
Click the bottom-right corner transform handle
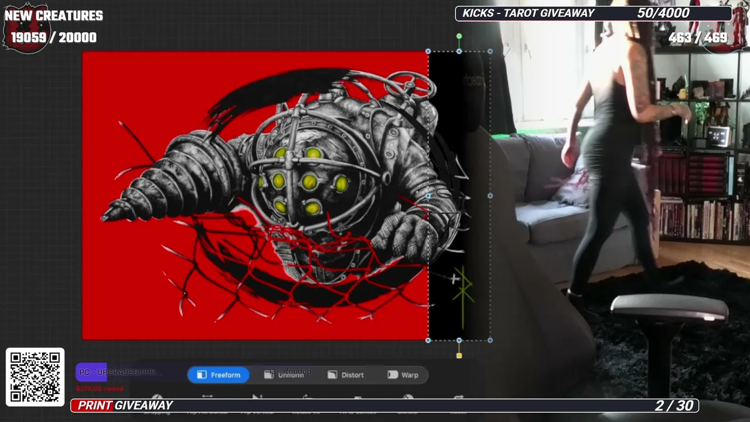(x=490, y=340)
